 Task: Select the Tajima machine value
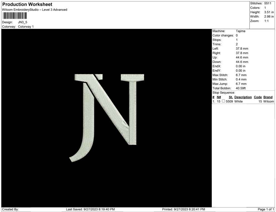tap(241, 31)
